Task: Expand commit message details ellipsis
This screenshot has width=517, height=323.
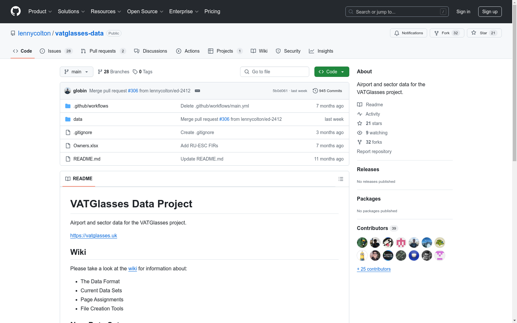Action: pos(197,91)
